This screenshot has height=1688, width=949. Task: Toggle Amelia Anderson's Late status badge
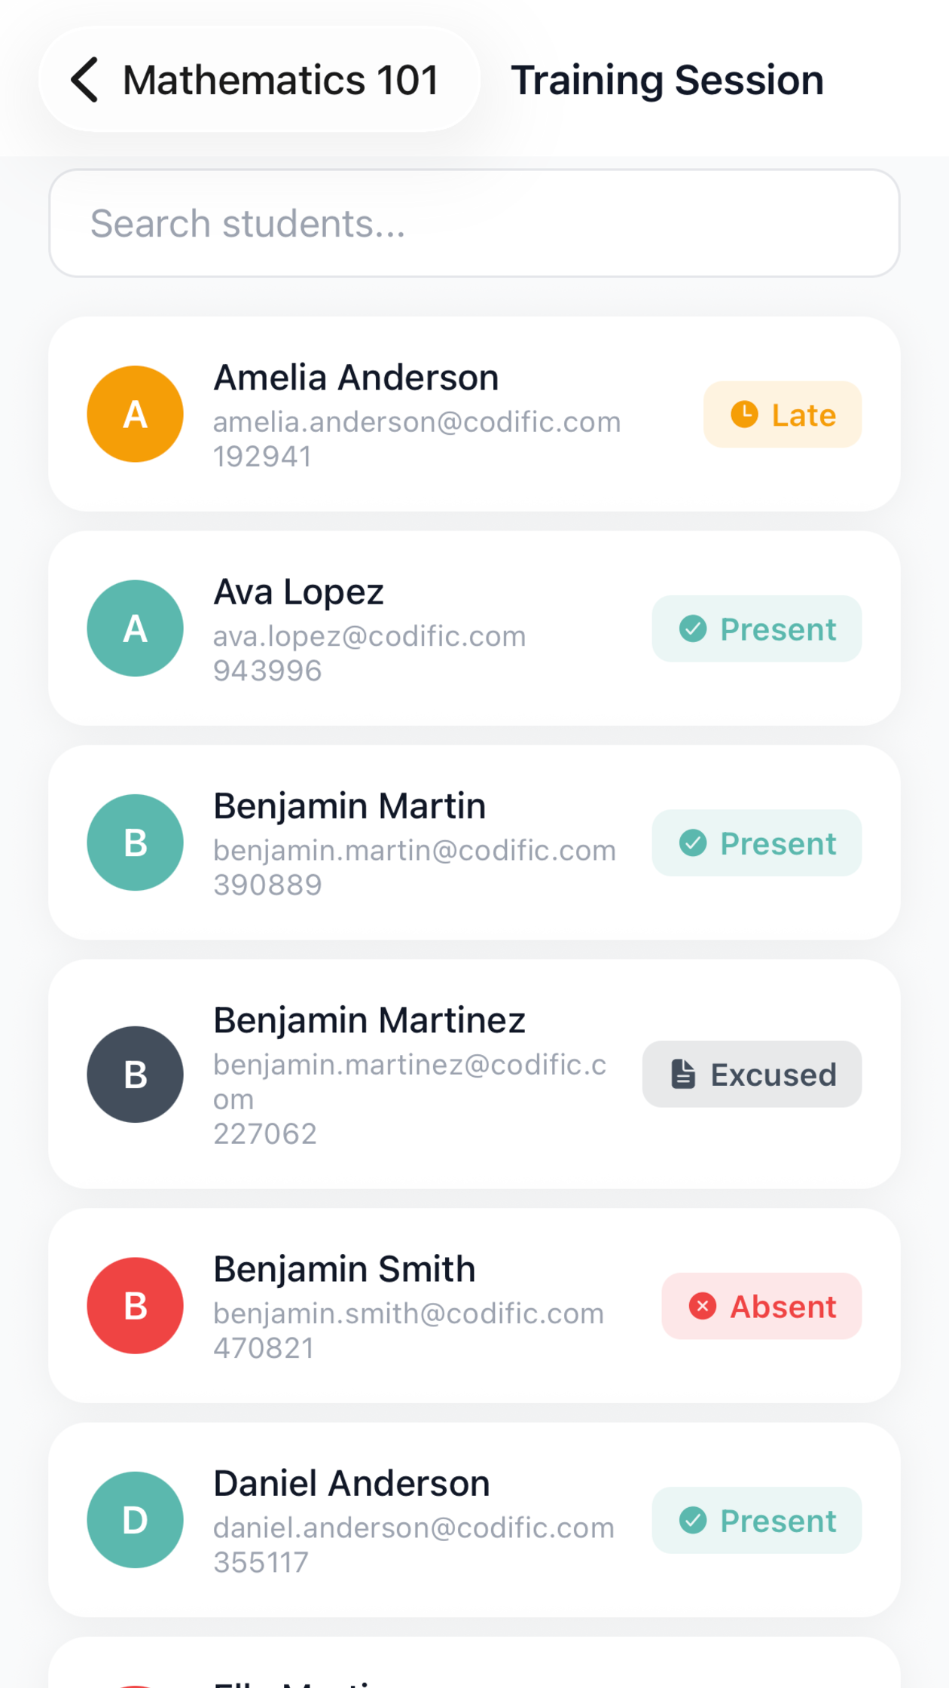(783, 414)
